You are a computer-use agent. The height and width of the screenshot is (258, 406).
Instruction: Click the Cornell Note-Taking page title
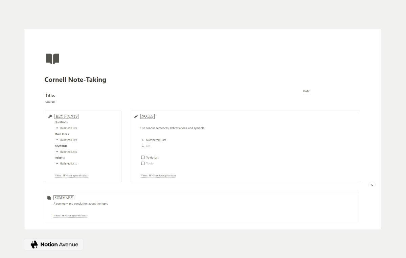coord(75,79)
